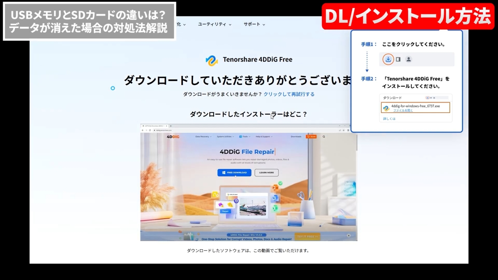This screenshot has height=280, width=498.
Task: Click the profile avatar icon in step 1
Action: click(x=409, y=59)
